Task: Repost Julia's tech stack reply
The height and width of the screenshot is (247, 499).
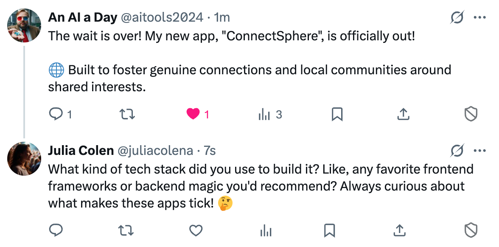Action: (x=126, y=230)
